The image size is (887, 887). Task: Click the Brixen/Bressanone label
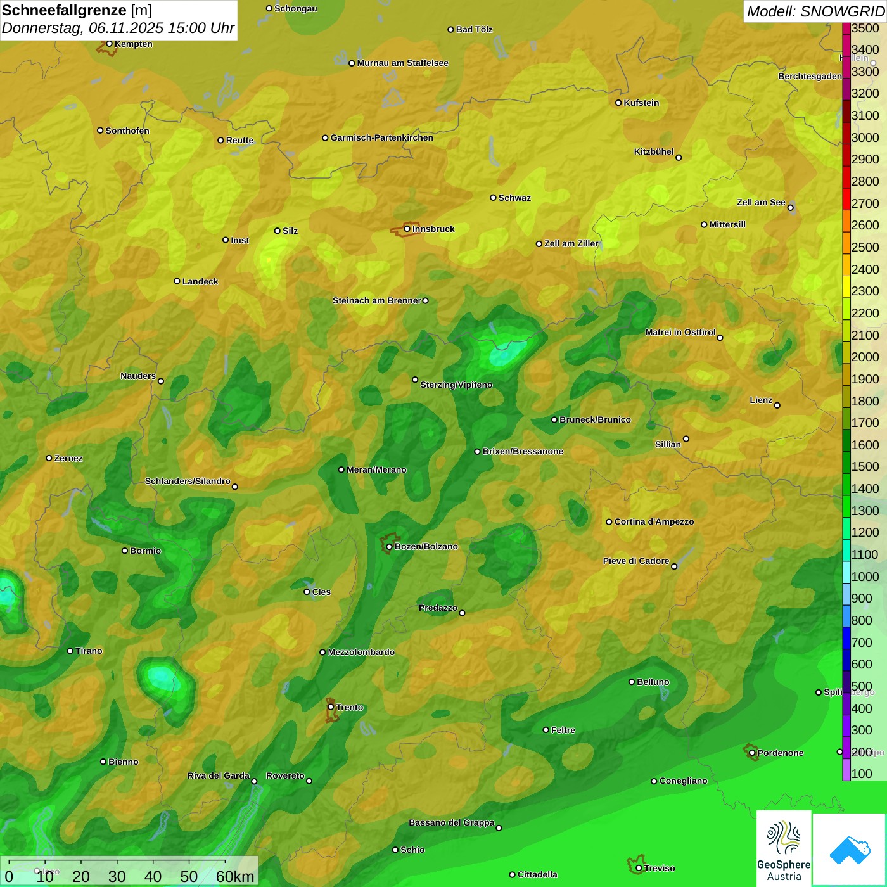(523, 451)
